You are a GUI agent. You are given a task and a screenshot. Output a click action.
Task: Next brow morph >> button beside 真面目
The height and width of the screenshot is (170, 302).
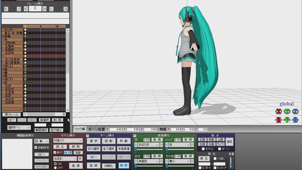tap(162, 161)
